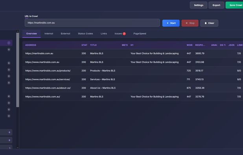243x155 pixels.
Task: Select the https://martinsbls.com.au address row
Action: click(x=133, y=54)
